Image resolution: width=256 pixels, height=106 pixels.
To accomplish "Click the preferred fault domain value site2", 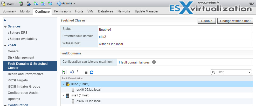I will tap(102, 37).
